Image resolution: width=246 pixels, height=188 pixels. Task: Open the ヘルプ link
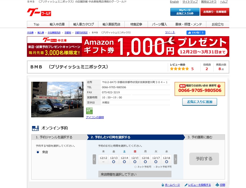pos(224,2)
